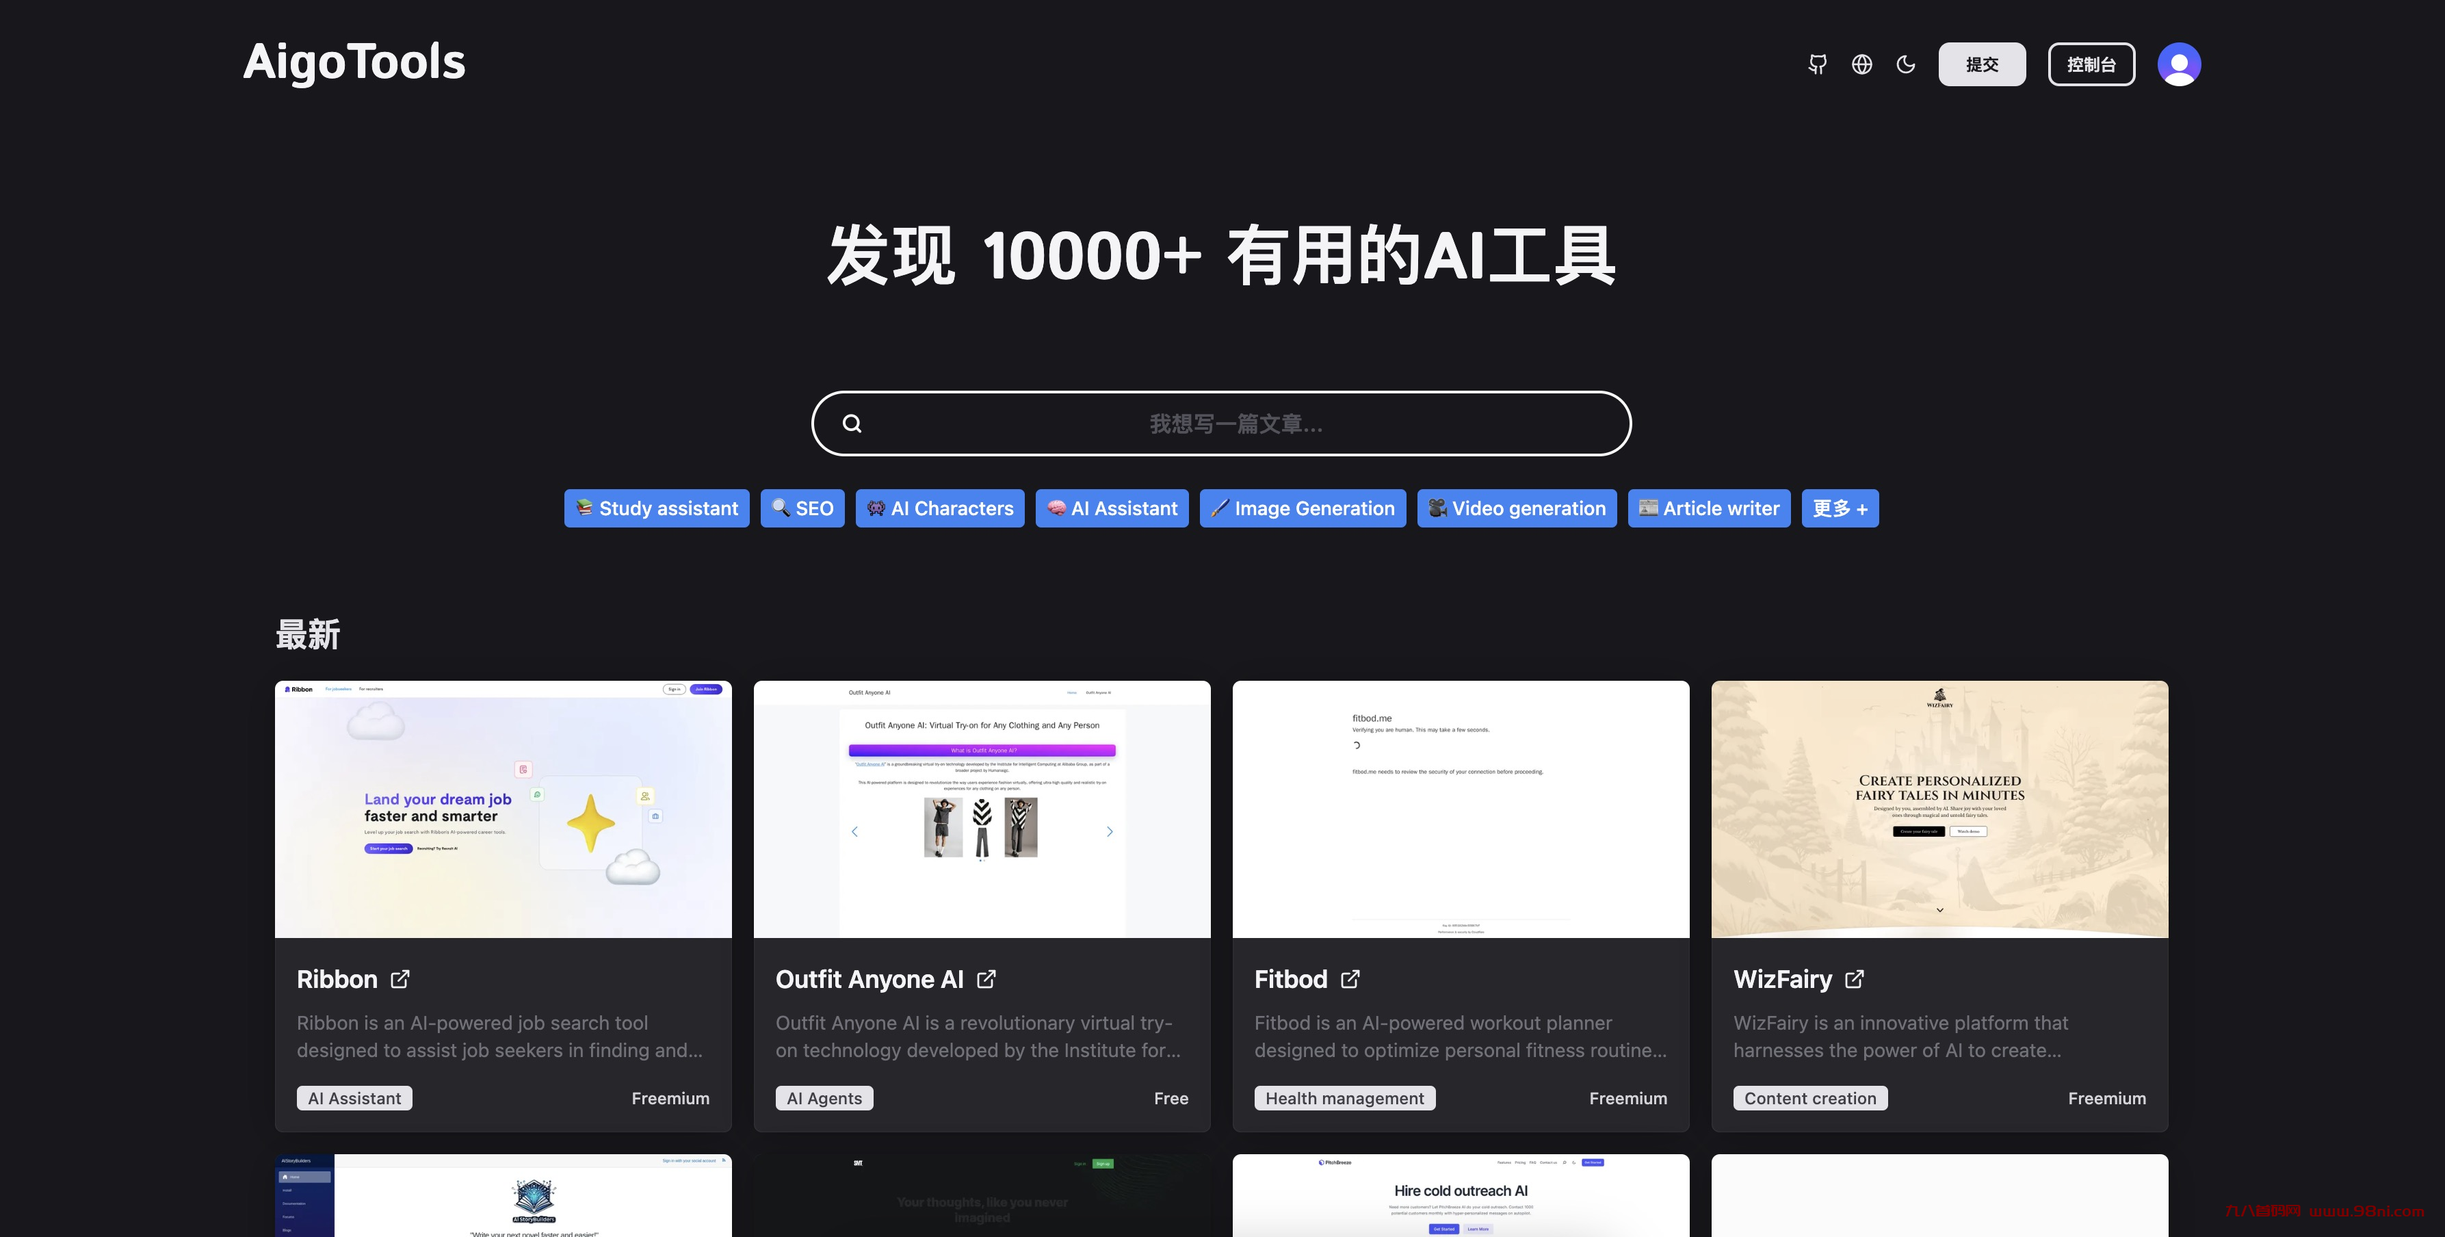Toggle dark/light mode moon icon

click(x=1905, y=63)
